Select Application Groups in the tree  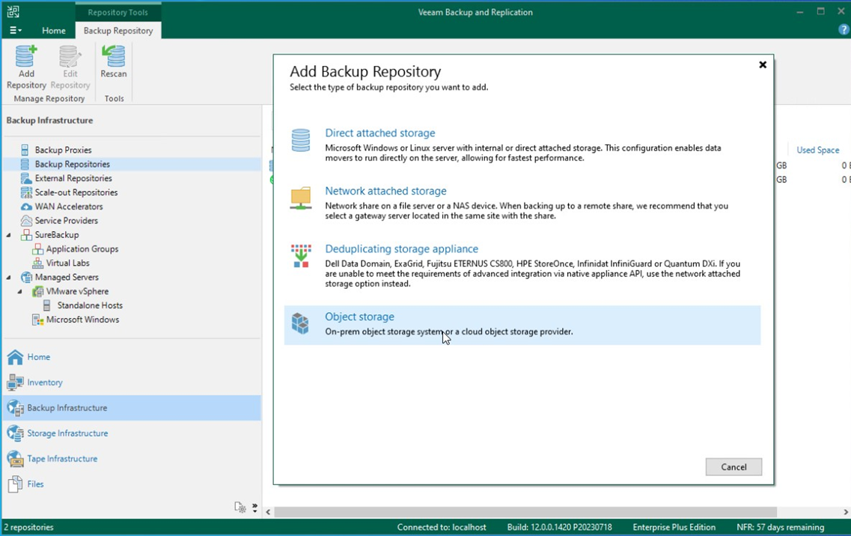tap(82, 249)
